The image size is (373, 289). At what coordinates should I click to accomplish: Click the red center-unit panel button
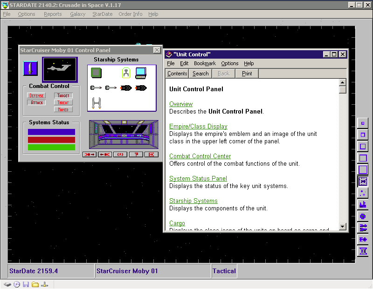coord(120,155)
